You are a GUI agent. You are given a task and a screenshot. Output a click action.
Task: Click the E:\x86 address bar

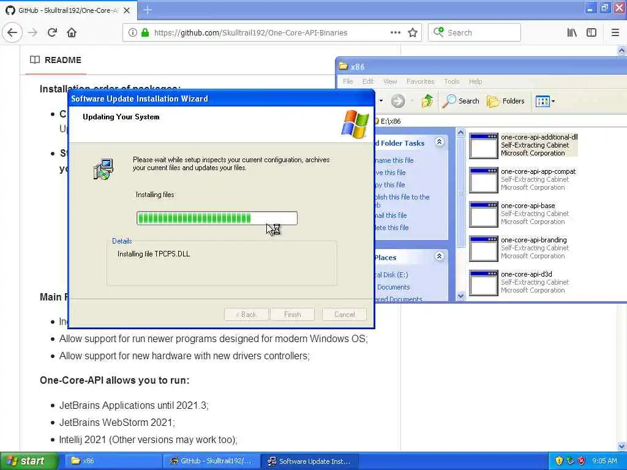click(x=501, y=121)
